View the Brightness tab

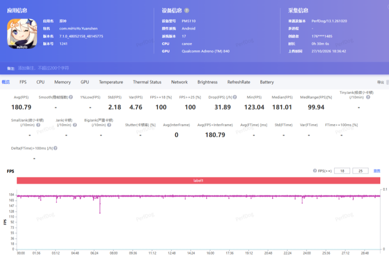click(x=208, y=82)
